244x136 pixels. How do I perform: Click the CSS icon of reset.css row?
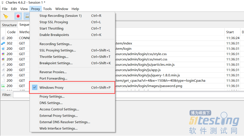pyautogui.click(x=3, y=59)
